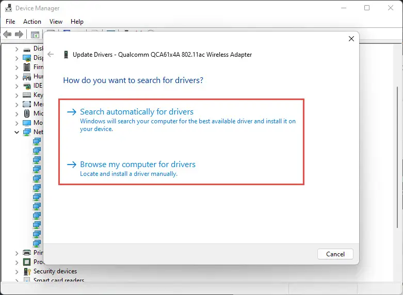Select the IDE controllers icon

pyautogui.click(x=27, y=86)
